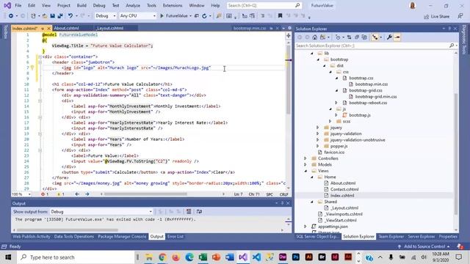This screenshot has height=264, width=470.
Task: Switch to the Team Explorer tab
Action: click(391, 236)
